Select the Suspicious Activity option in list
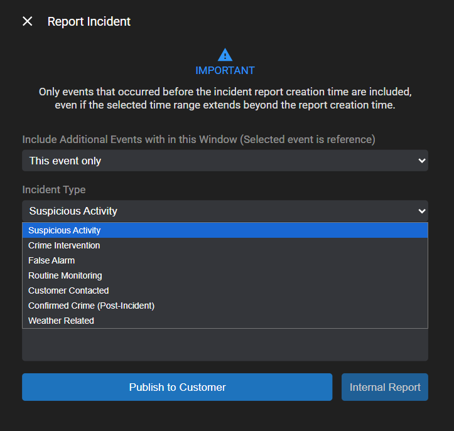The image size is (454, 431). [64, 230]
